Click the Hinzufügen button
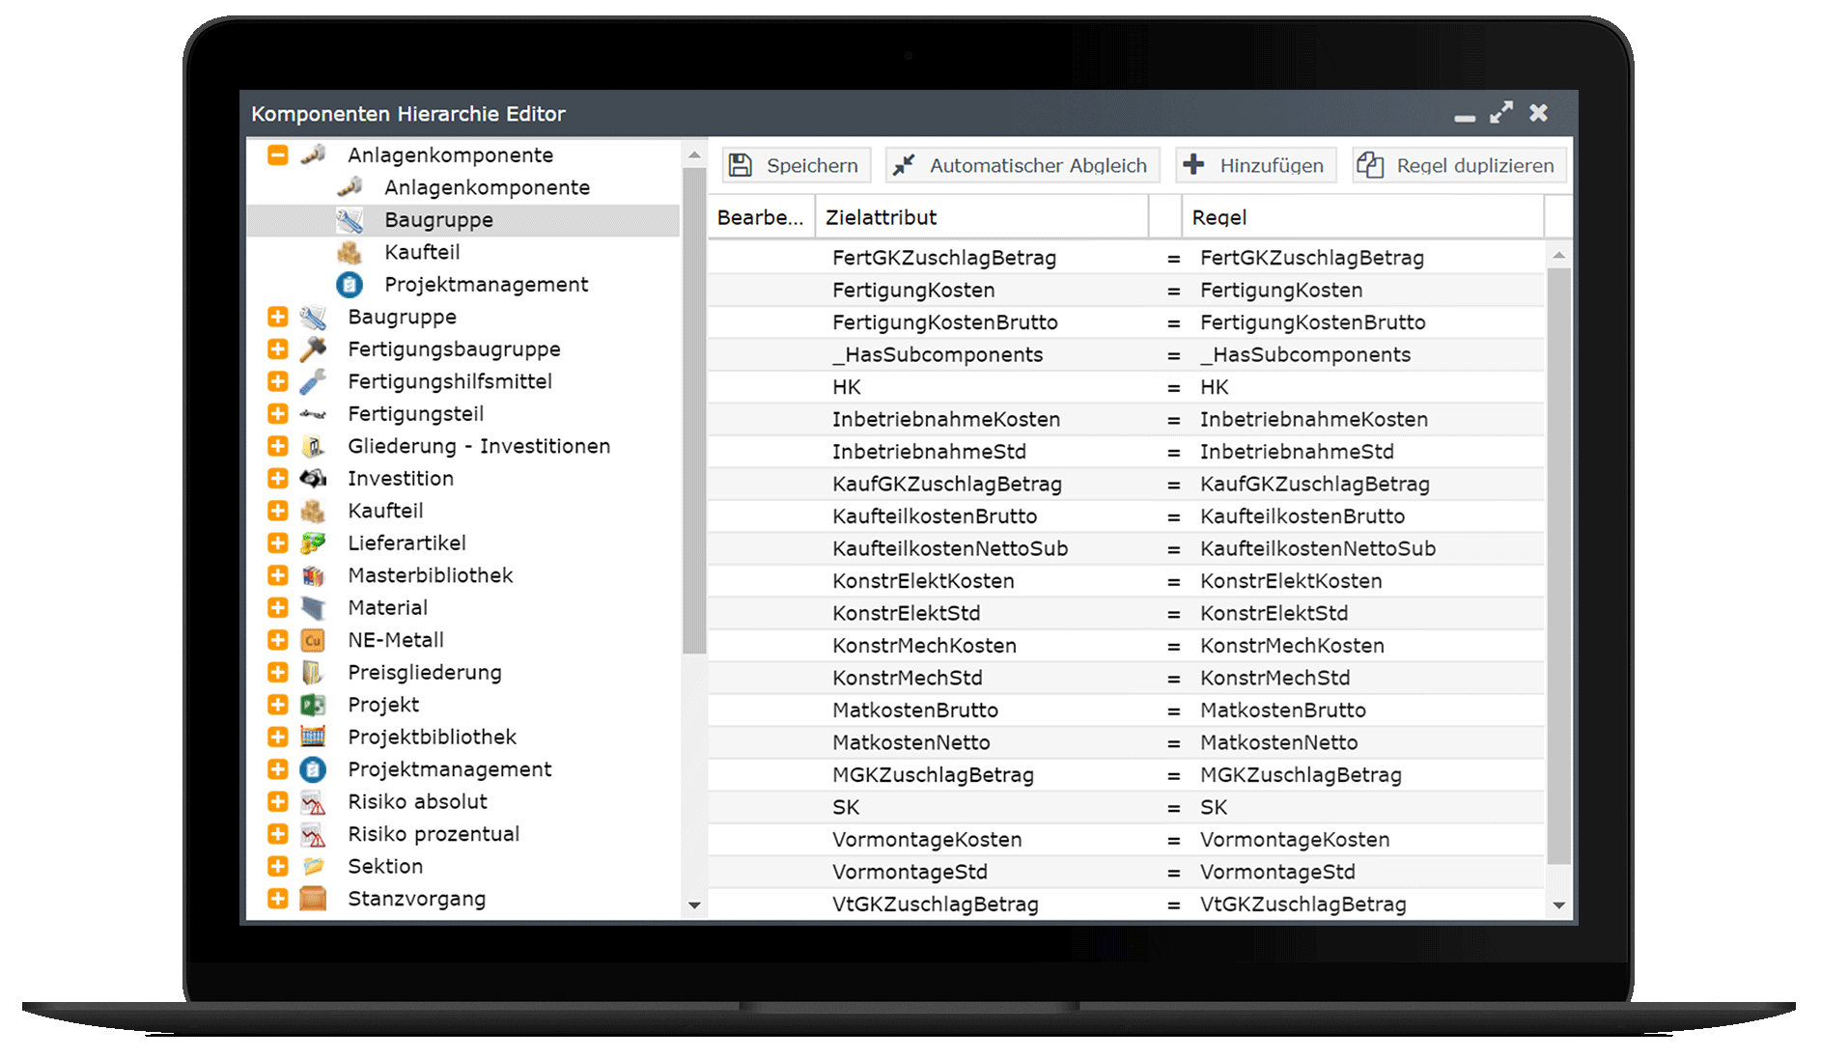The height and width of the screenshot is (1058, 1821). pyautogui.click(x=1255, y=165)
